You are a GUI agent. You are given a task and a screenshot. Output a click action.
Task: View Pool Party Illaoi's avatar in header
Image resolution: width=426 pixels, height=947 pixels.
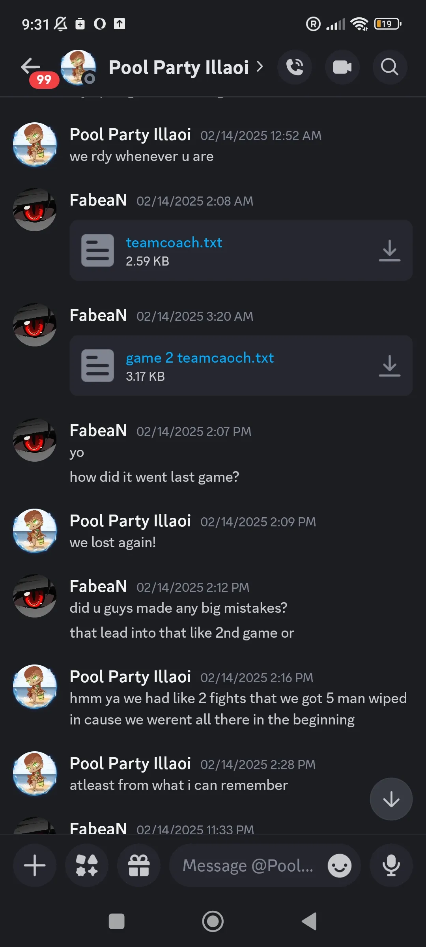click(78, 67)
